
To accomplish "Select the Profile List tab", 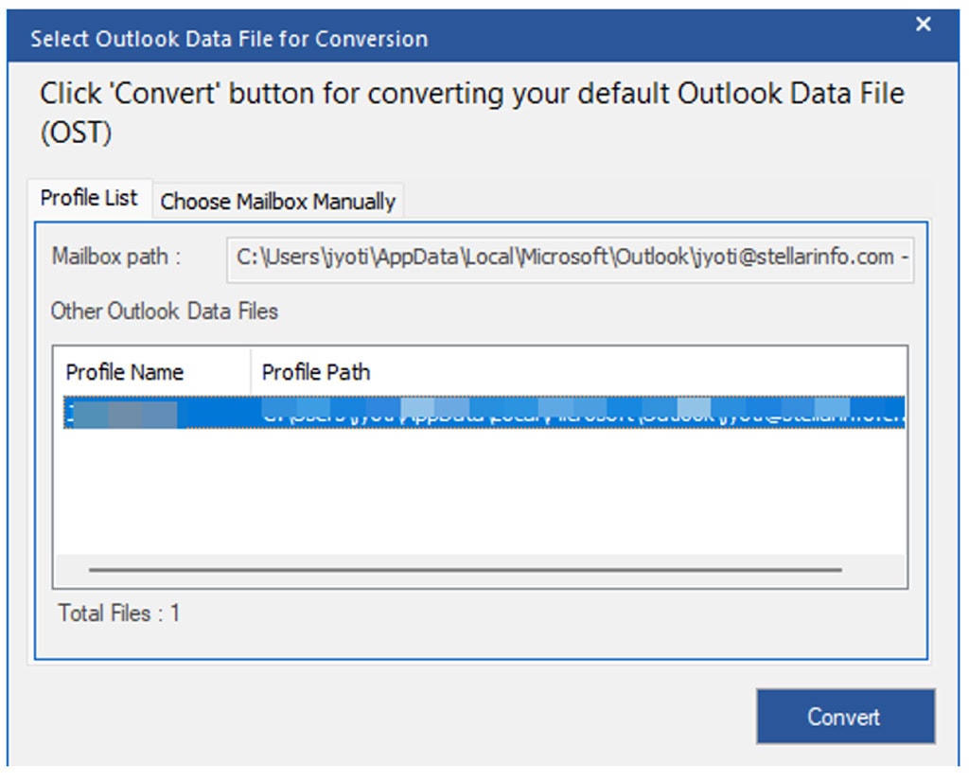I will click(90, 199).
